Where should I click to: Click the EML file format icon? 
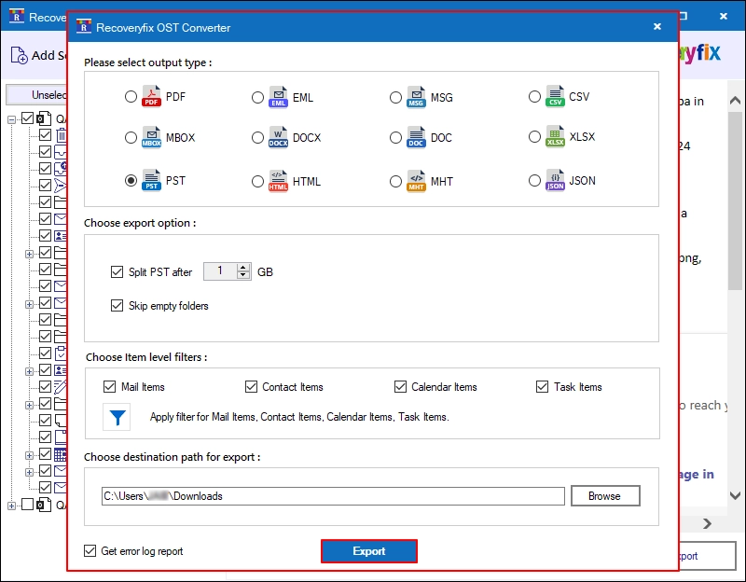pyautogui.click(x=278, y=97)
